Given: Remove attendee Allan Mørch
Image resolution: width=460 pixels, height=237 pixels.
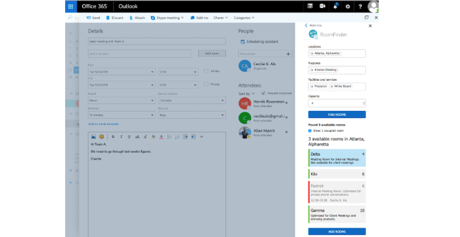Looking at the screenshot, I should 287,132.
